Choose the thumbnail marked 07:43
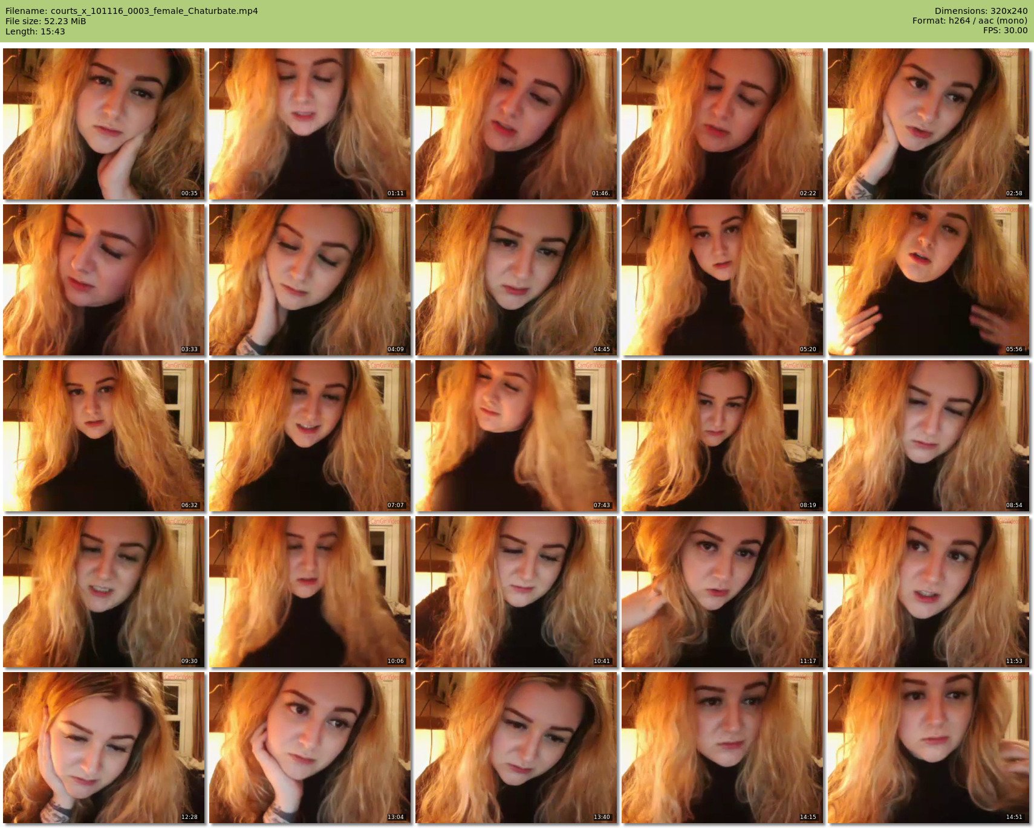 coord(516,436)
